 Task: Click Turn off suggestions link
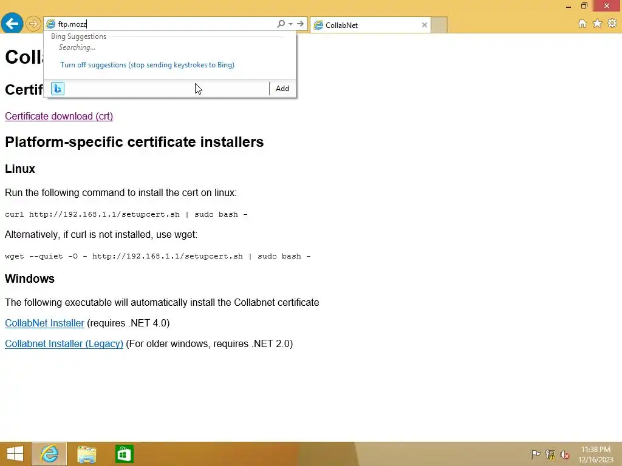pos(147,65)
